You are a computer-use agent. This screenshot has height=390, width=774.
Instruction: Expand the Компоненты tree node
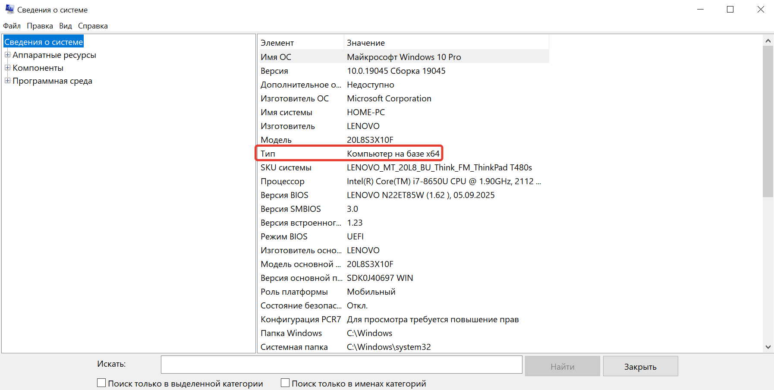(x=7, y=68)
